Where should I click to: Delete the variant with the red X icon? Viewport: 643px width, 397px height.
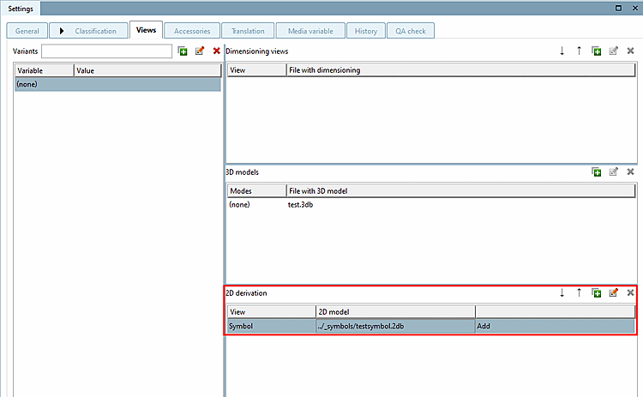coord(217,51)
